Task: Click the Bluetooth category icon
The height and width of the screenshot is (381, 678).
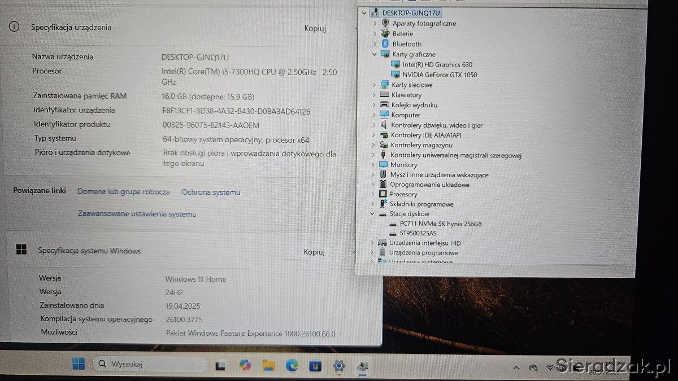Action: click(x=385, y=44)
